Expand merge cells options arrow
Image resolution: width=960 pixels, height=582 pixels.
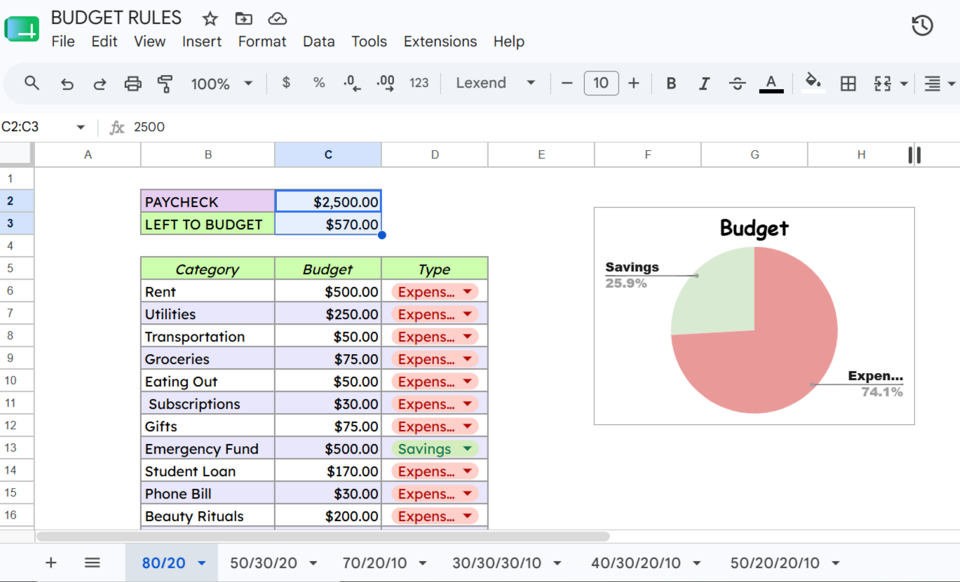tap(904, 84)
